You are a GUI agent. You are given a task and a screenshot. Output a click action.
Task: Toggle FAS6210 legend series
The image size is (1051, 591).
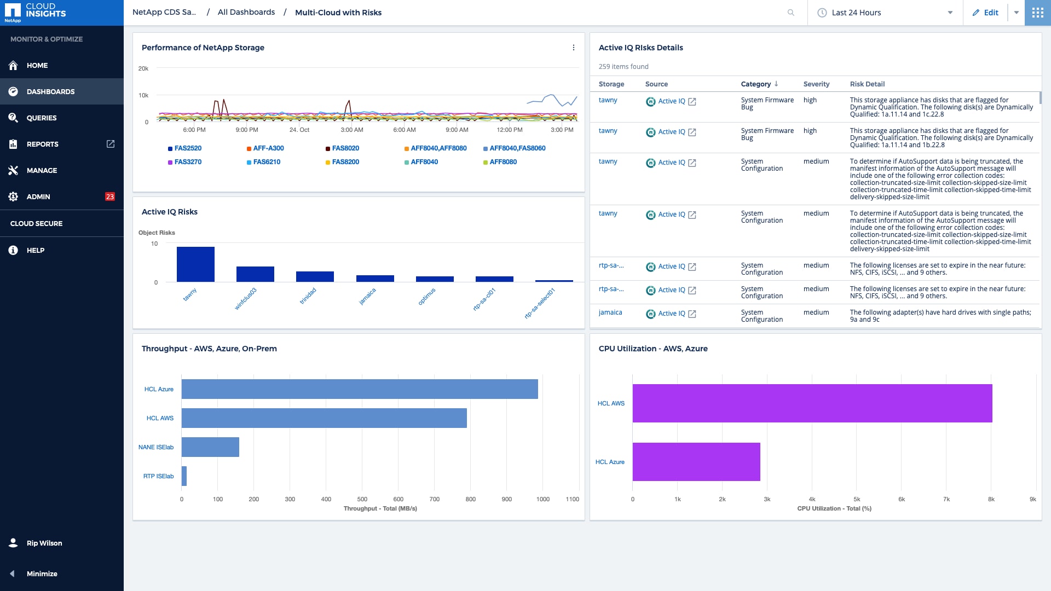click(264, 162)
